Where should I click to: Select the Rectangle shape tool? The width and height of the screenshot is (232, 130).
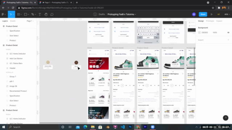tap(25, 14)
